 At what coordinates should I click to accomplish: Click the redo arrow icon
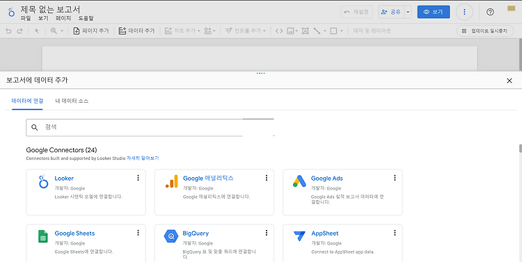pos(19,31)
